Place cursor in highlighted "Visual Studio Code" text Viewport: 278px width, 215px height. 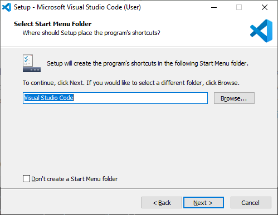point(49,98)
